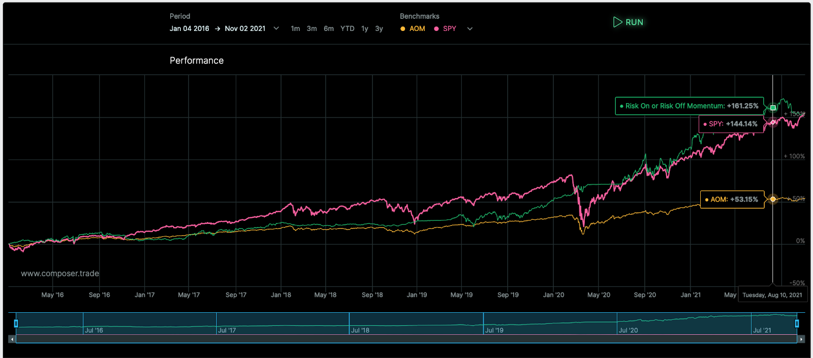Select the 3y period preset
The image size is (813, 358).
tap(379, 29)
